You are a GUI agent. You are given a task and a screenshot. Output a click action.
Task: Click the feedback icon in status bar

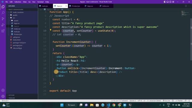click(x=186, y=101)
